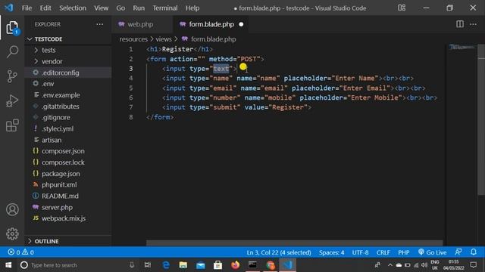Screen dimensions: 485x272
Task: Open package.json file
Action: click(x=68, y=173)
